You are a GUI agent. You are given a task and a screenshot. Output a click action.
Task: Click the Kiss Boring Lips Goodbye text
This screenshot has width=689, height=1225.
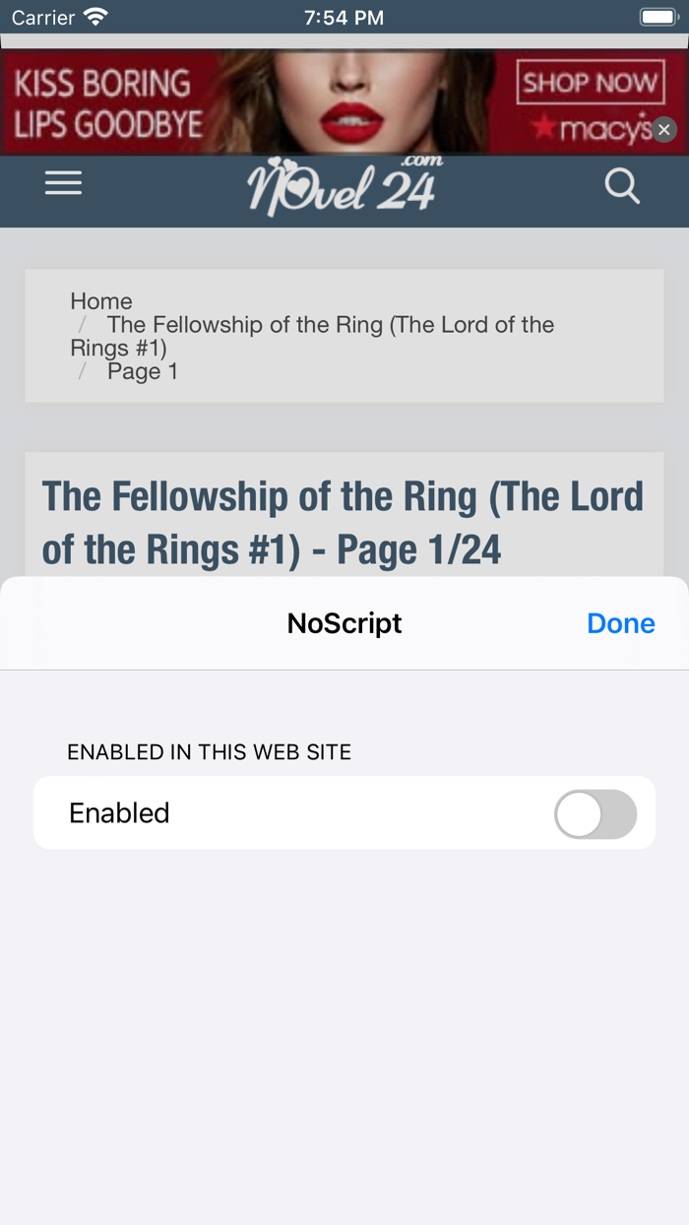(x=107, y=103)
